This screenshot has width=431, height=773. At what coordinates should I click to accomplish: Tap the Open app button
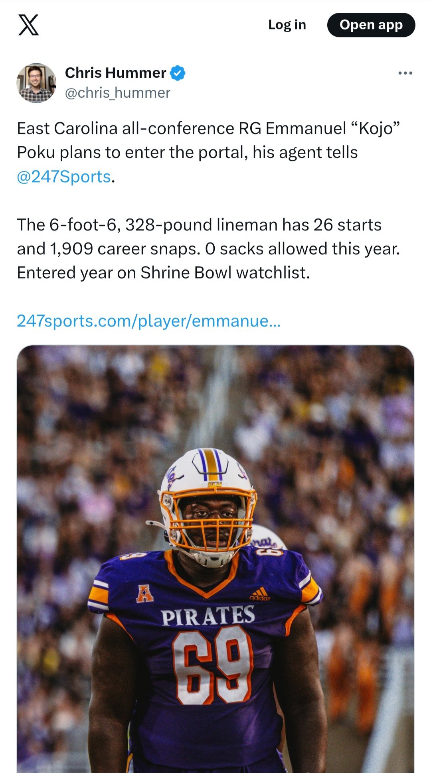coord(371,25)
